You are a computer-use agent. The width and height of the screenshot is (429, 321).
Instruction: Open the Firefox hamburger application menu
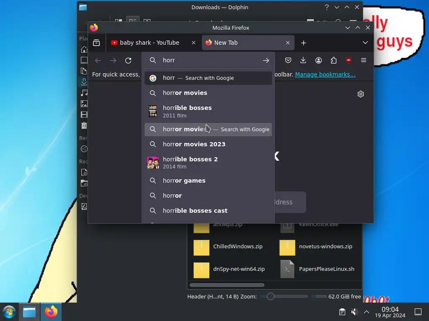(x=364, y=60)
